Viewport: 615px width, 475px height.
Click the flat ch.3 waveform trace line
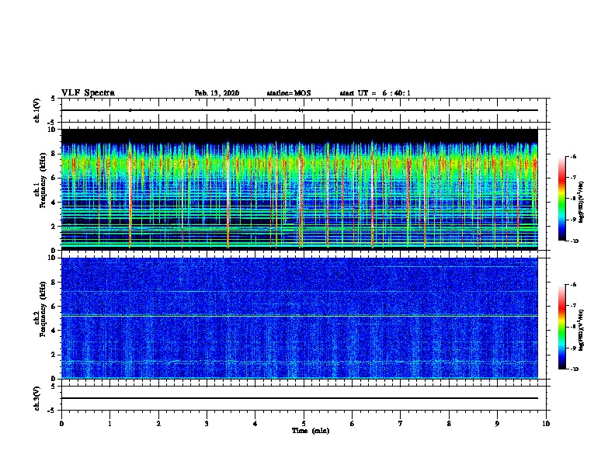299,398
